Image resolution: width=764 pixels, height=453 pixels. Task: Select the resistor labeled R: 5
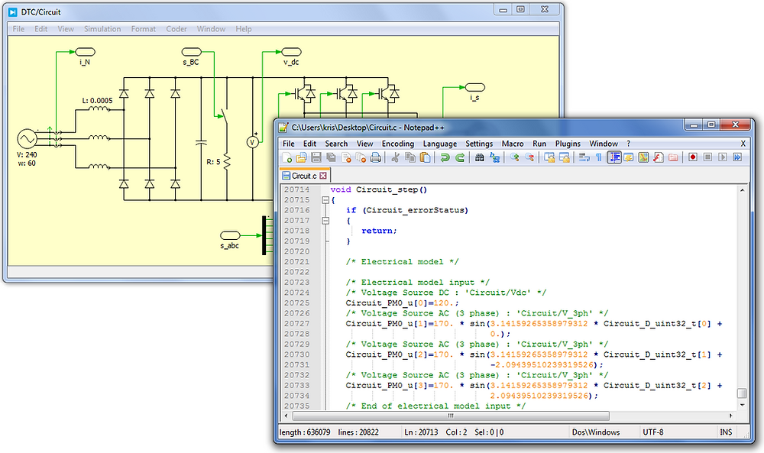(227, 161)
